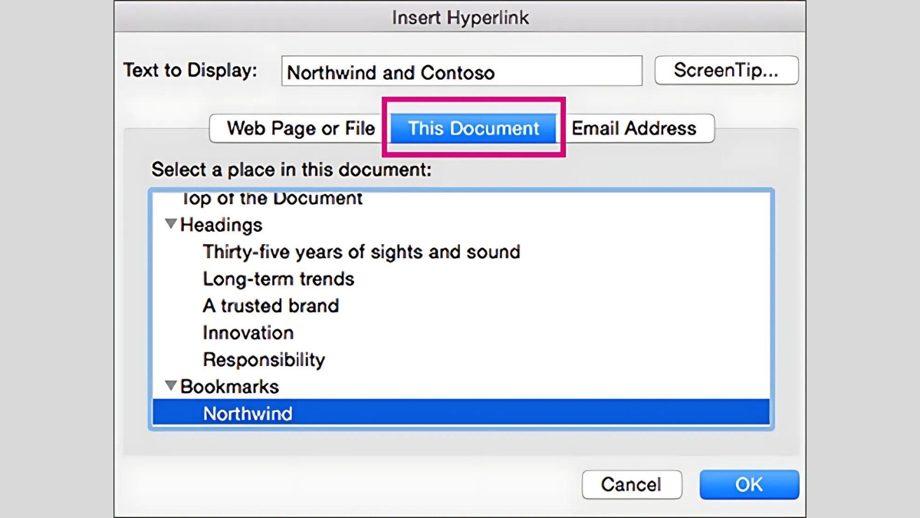The width and height of the screenshot is (920, 518).
Task: Select the This Document tab
Action: click(474, 128)
